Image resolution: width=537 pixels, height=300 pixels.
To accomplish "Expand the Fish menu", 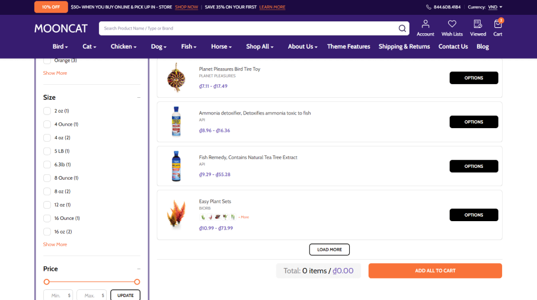I will tap(188, 47).
